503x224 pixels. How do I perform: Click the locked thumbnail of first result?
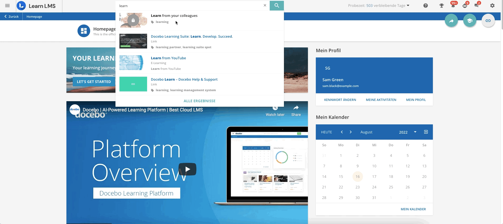click(x=133, y=20)
